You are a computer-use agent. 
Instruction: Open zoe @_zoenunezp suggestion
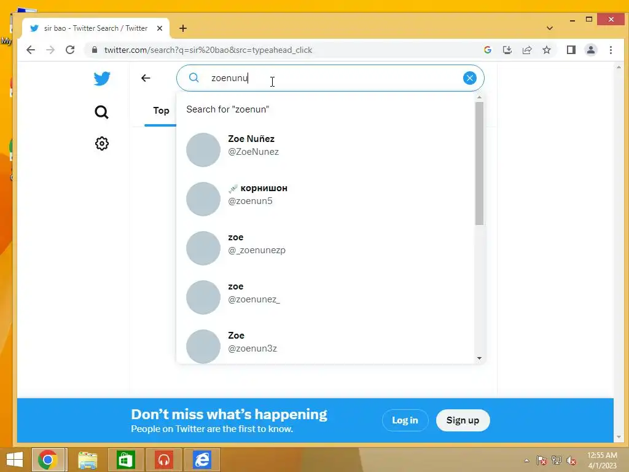point(326,248)
